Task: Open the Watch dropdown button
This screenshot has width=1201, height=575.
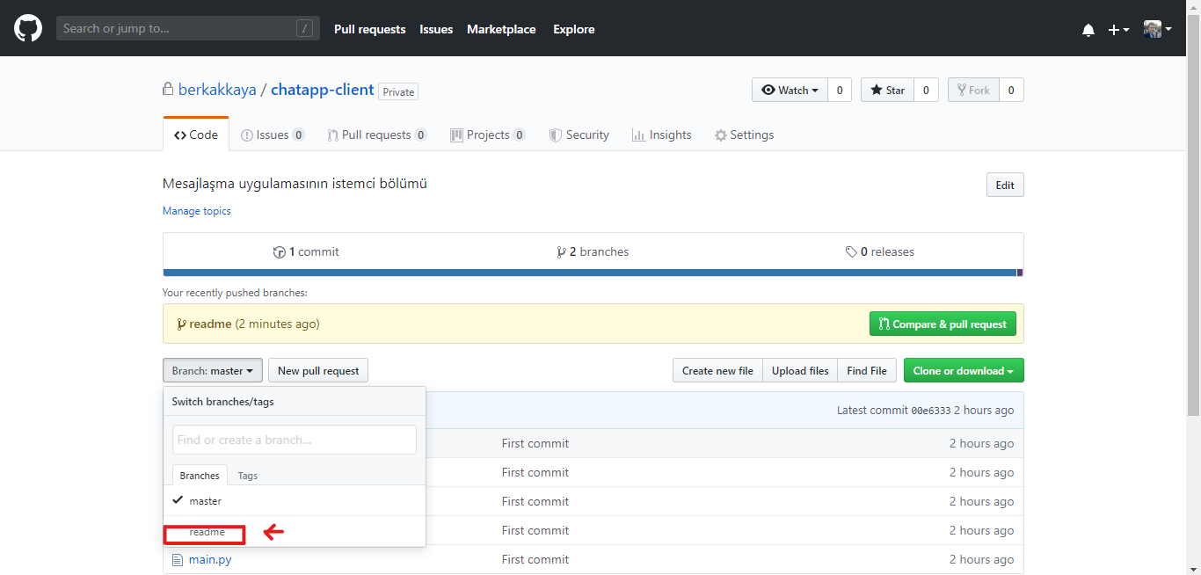Action: (x=790, y=90)
